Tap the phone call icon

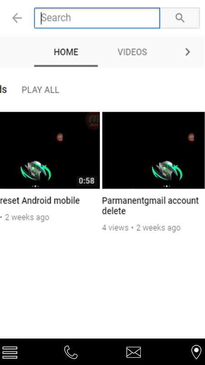coord(71,352)
